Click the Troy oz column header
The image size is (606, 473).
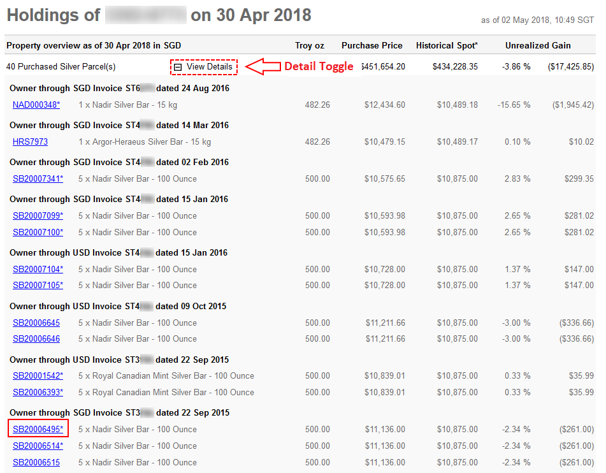click(x=310, y=45)
